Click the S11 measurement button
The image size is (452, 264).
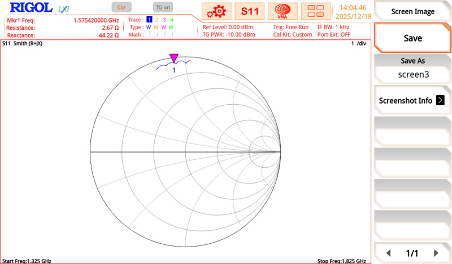tap(250, 11)
